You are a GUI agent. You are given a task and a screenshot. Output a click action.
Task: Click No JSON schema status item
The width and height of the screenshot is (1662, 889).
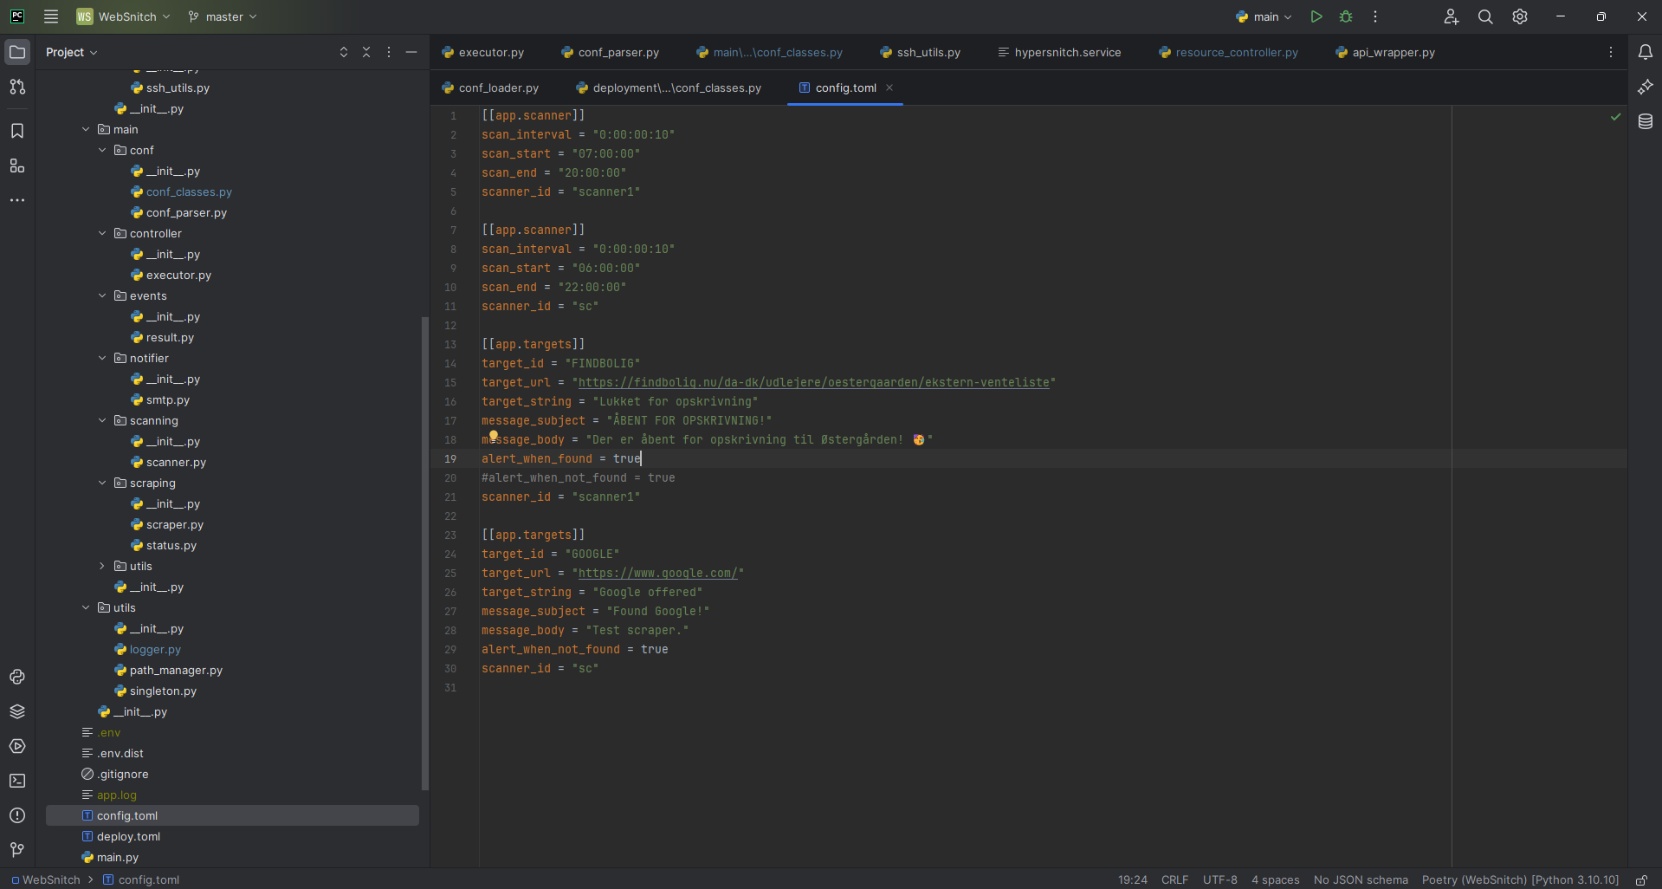(x=1361, y=879)
